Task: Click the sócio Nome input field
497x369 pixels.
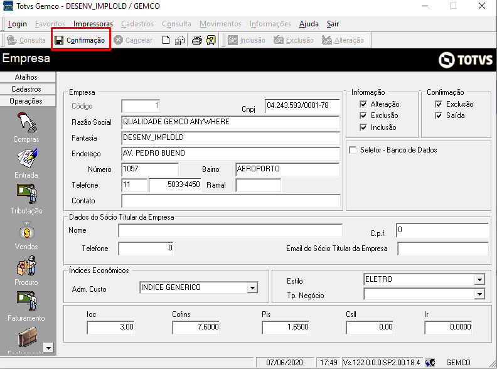Action: [230, 230]
